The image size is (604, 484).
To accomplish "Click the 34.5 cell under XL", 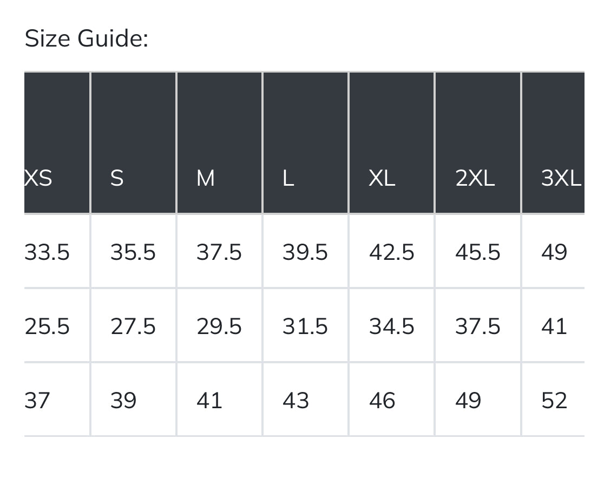I will pyautogui.click(x=392, y=326).
